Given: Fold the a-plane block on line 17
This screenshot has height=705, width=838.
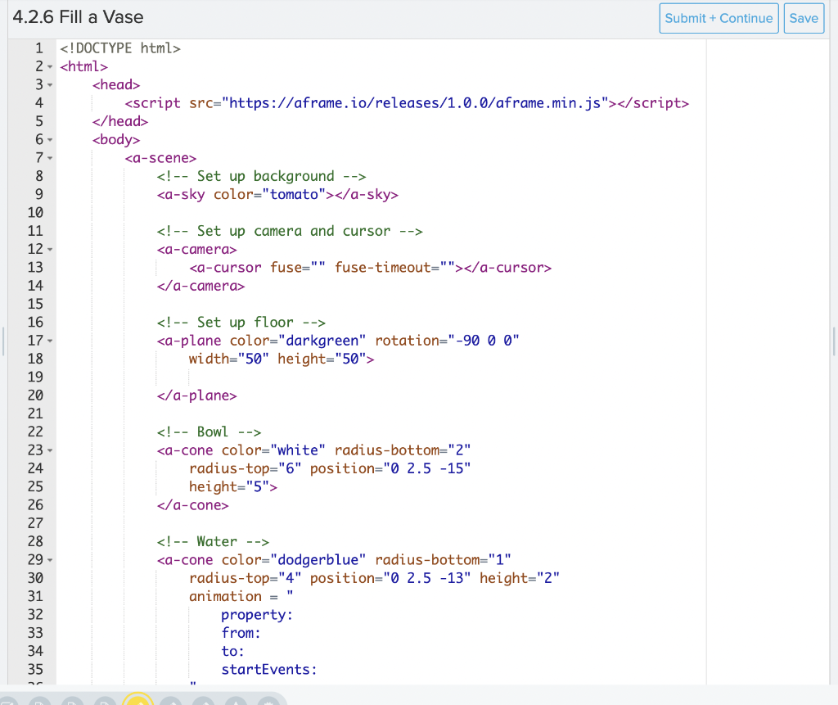Looking at the screenshot, I should click(50, 341).
